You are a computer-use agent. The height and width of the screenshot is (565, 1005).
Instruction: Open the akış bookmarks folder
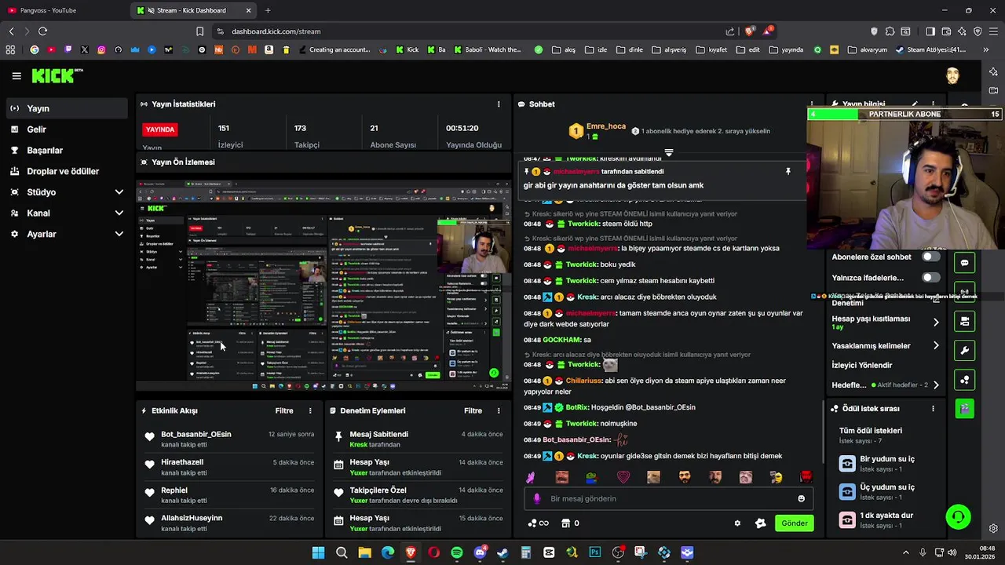(564, 49)
